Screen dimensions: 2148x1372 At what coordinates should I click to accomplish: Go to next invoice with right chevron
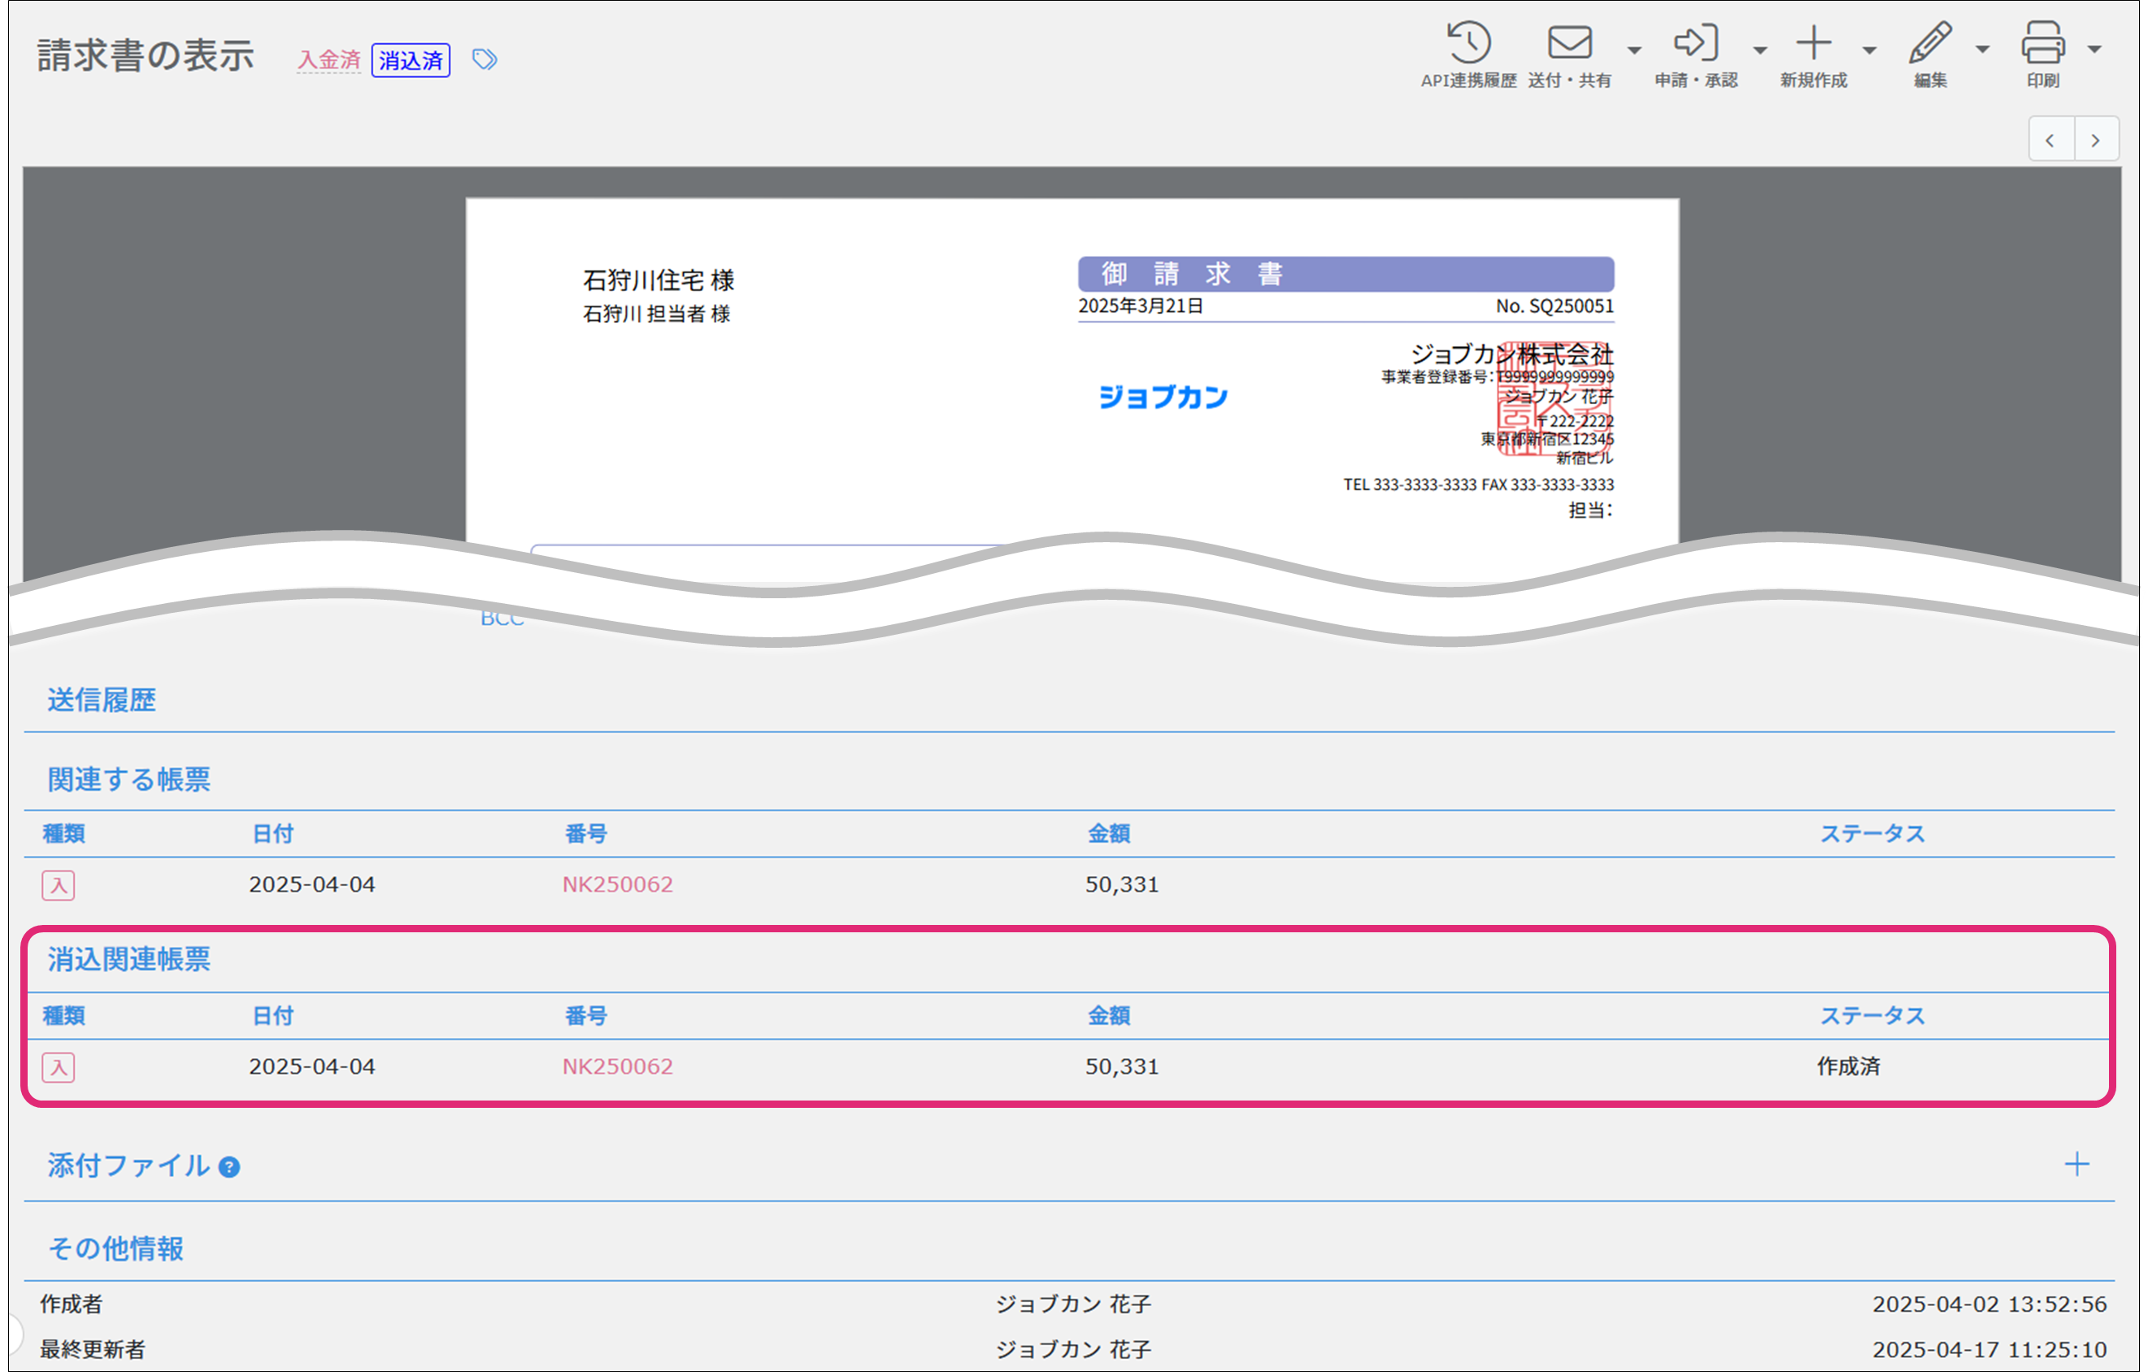pyautogui.click(x=2095, y=140)
